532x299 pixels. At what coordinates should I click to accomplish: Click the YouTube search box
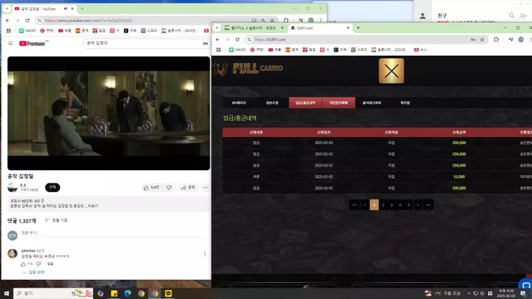pyautogui.click(x=143, y=43)
